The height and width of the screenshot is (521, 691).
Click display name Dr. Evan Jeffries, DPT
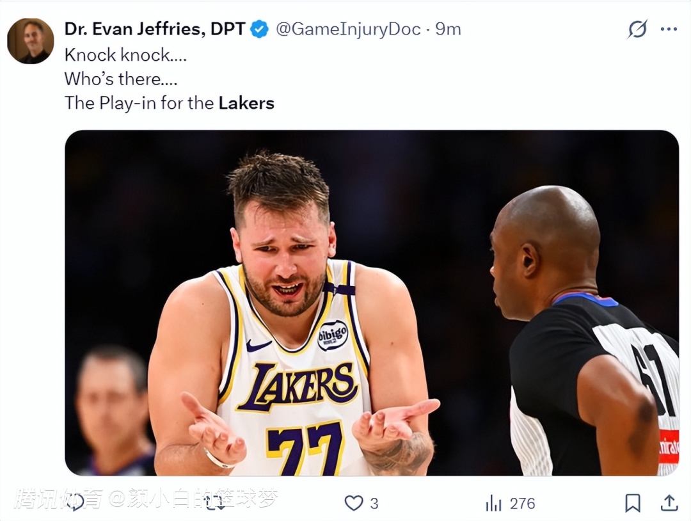[x=154, y=29]
